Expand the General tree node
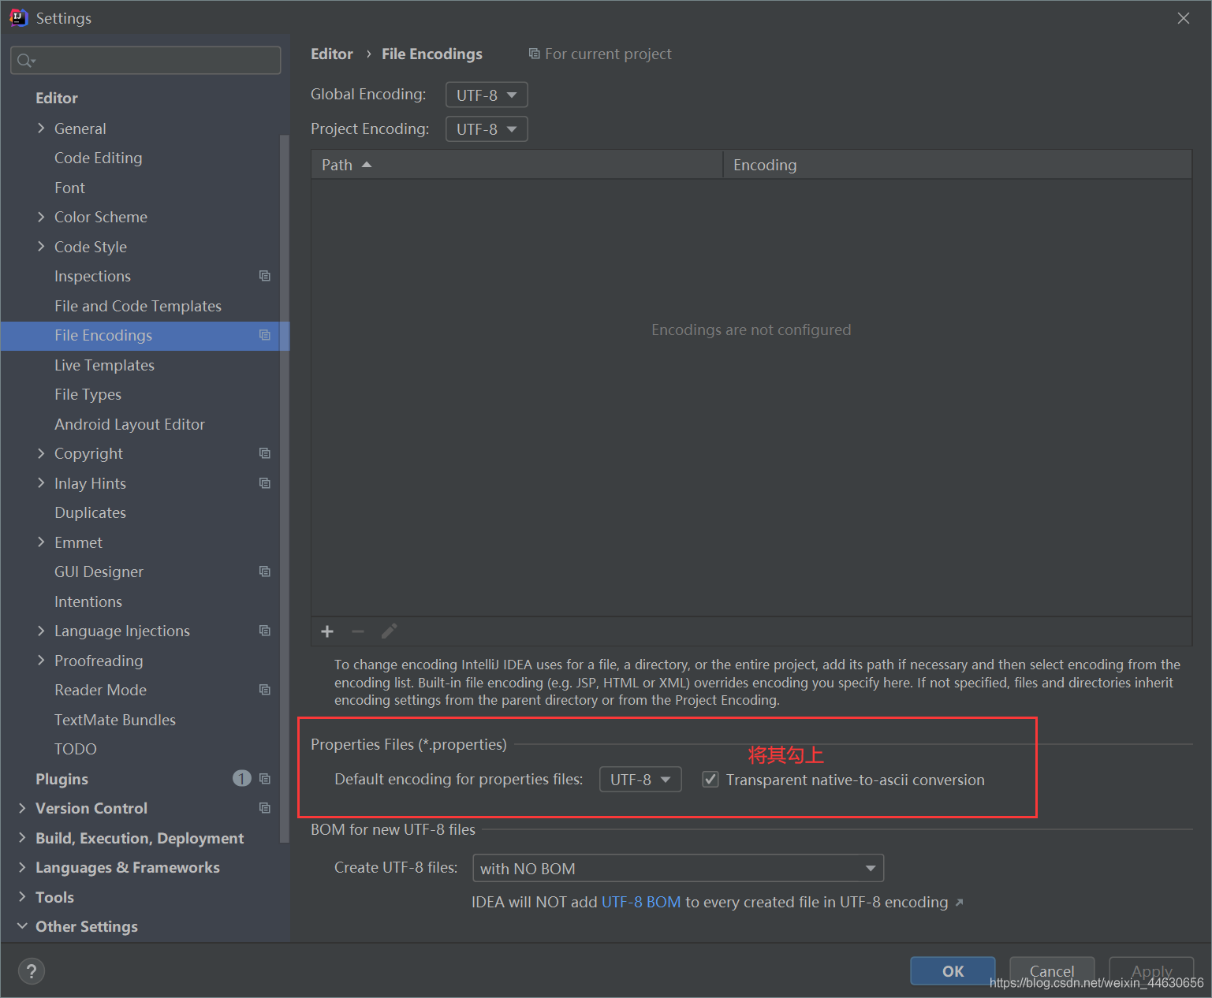 pyautogui.click(x=41, y=128)
